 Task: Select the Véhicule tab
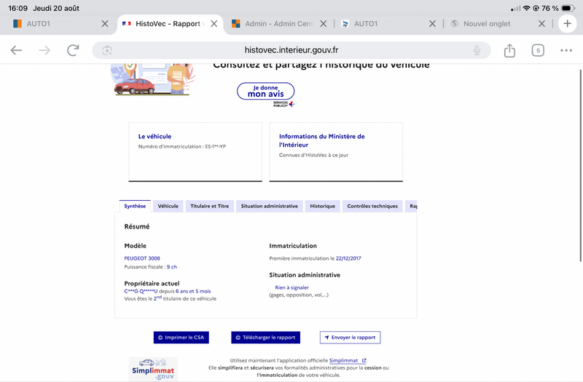(x=168, y=206)
